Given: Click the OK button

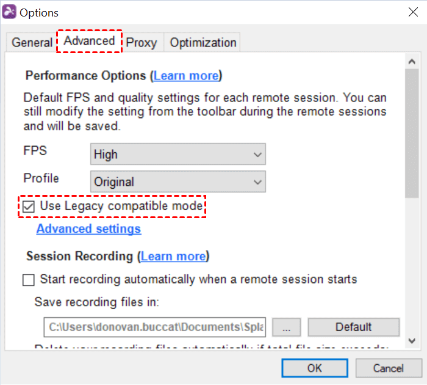Looking at the screenshot, I should pos(314,369).
